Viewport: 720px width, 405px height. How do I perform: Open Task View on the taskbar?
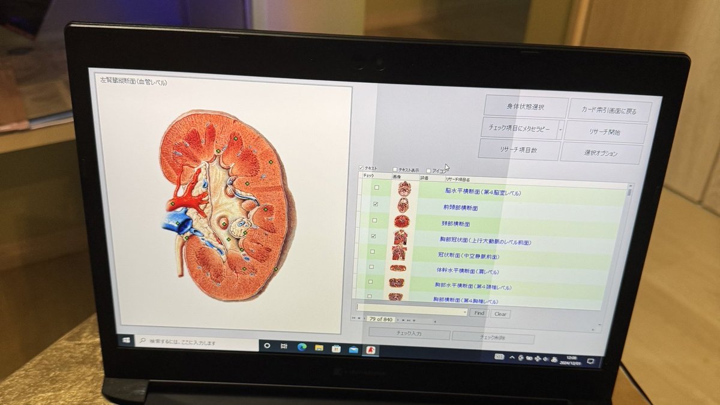tap(284, 346)
